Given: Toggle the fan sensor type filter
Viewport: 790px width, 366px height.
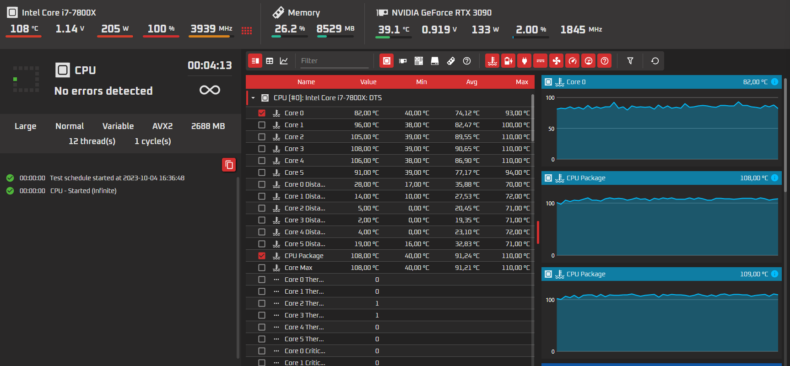Looking at the screenshot, I should click(x=557, y=61).
